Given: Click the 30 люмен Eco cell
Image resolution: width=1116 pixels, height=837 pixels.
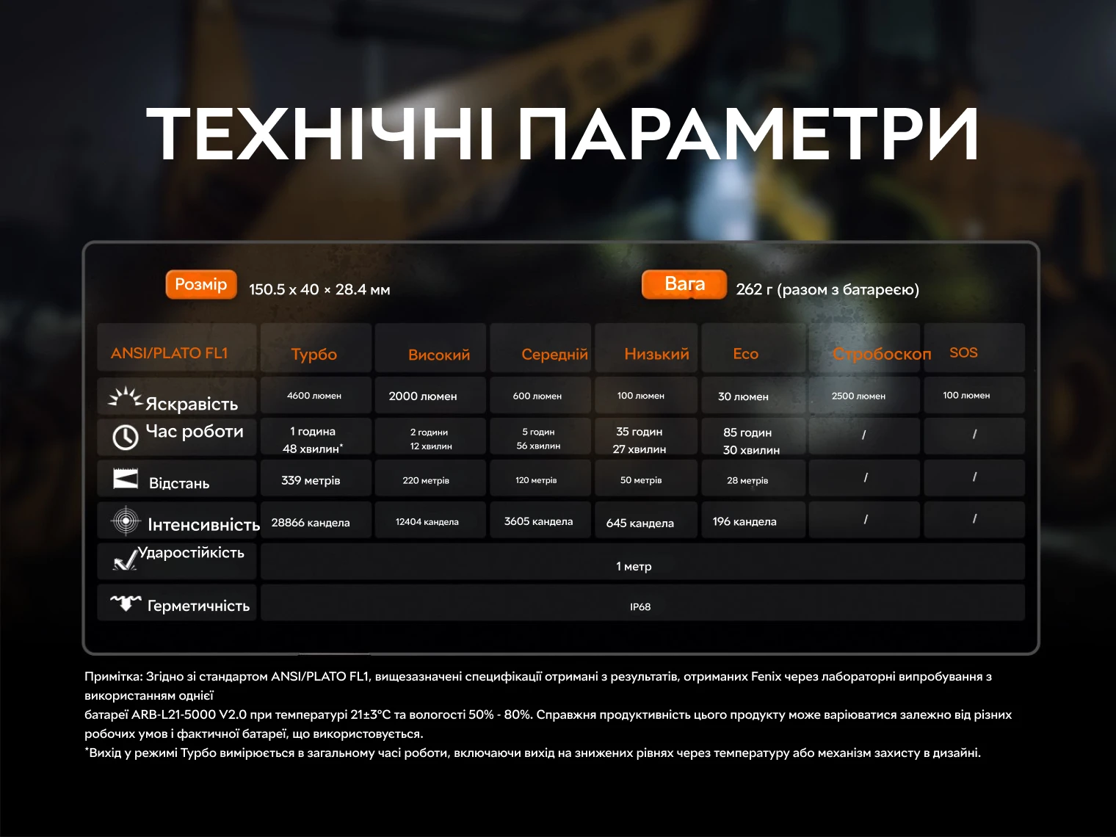Looking at the screenshot, I should point(753,396).
